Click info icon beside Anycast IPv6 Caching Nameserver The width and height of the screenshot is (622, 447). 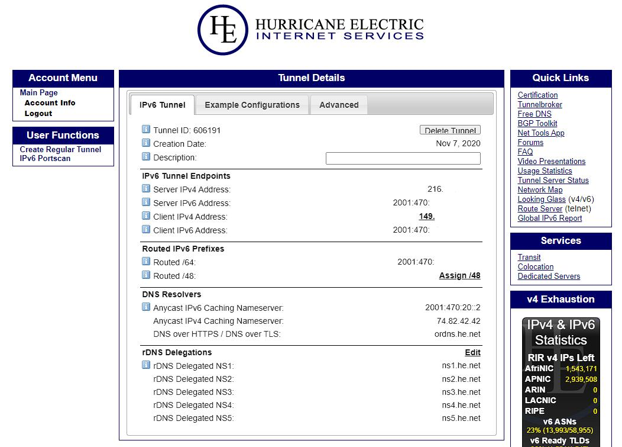pyautogui.click(x=146, y=307)
